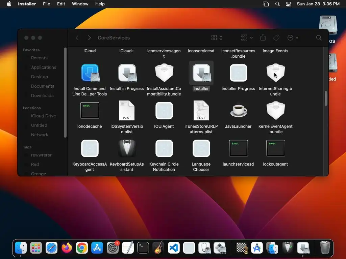346x259 pixels.
Task: Click the Share toolbar icon
Action: pos(263,37)
